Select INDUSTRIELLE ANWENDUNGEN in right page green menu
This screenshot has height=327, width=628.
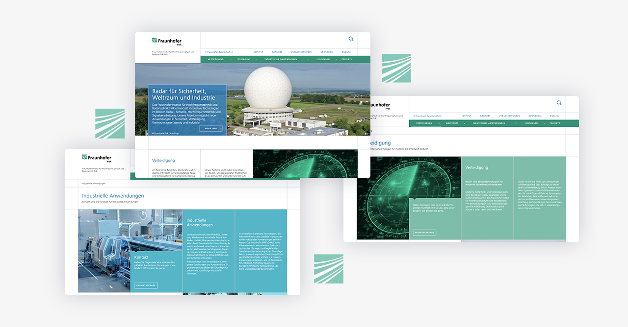(x=489, y=123)
